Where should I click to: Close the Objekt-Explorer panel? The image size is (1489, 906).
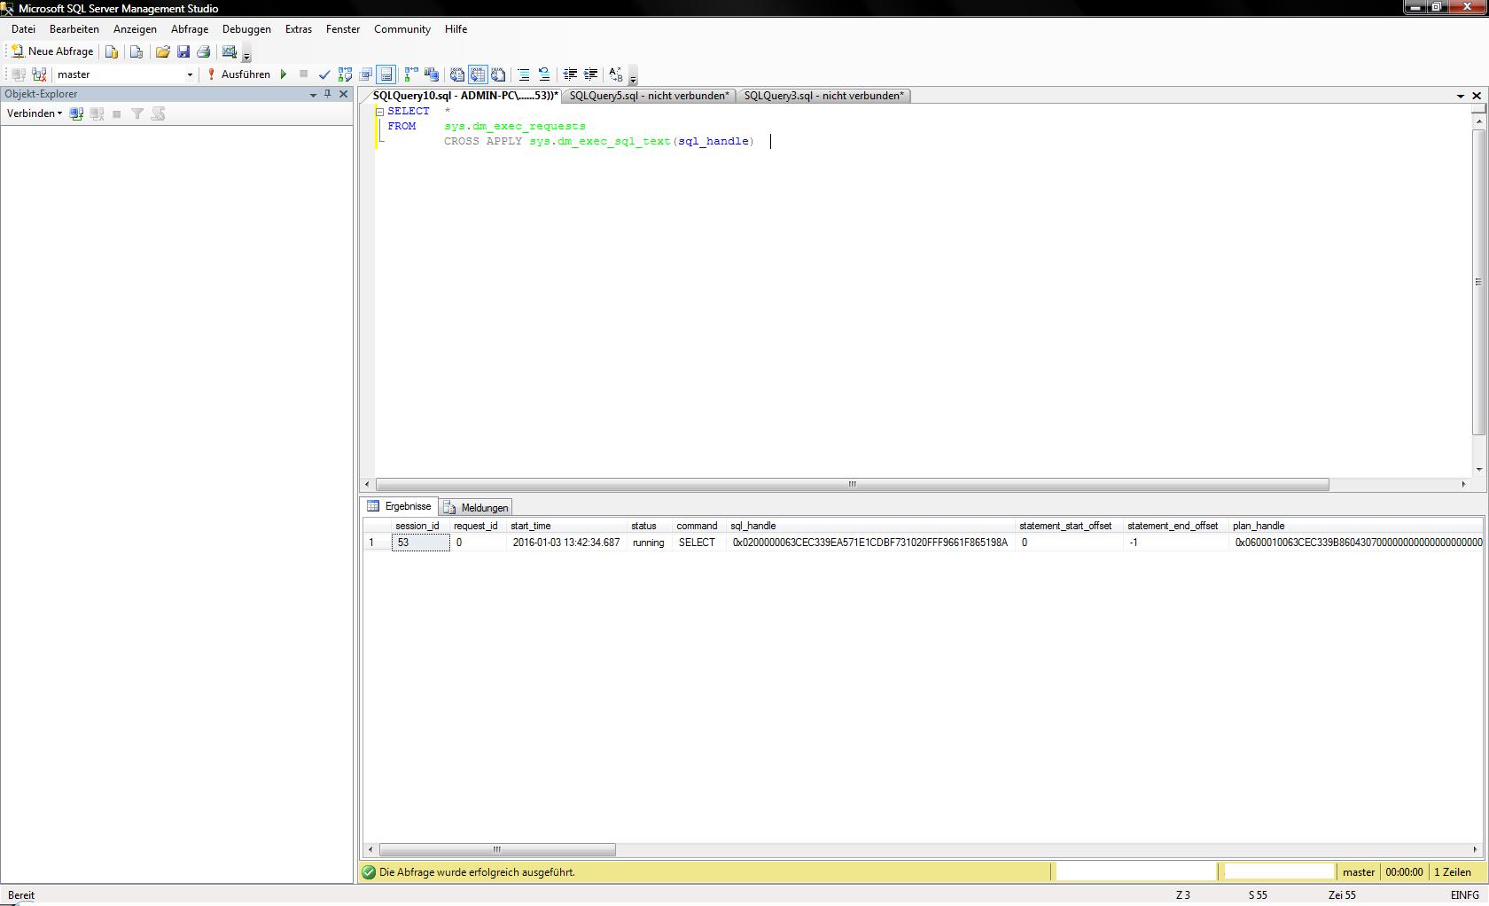(344, 94)
